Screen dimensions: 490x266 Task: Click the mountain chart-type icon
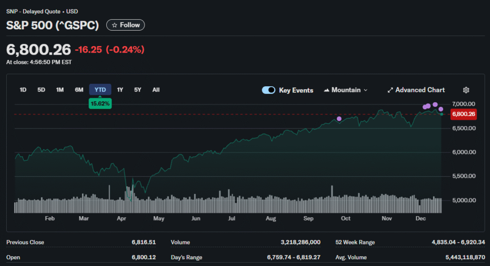tap(327, 90)
